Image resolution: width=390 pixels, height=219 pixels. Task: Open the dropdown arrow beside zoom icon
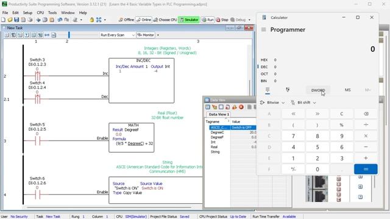(x=105, y=19)
